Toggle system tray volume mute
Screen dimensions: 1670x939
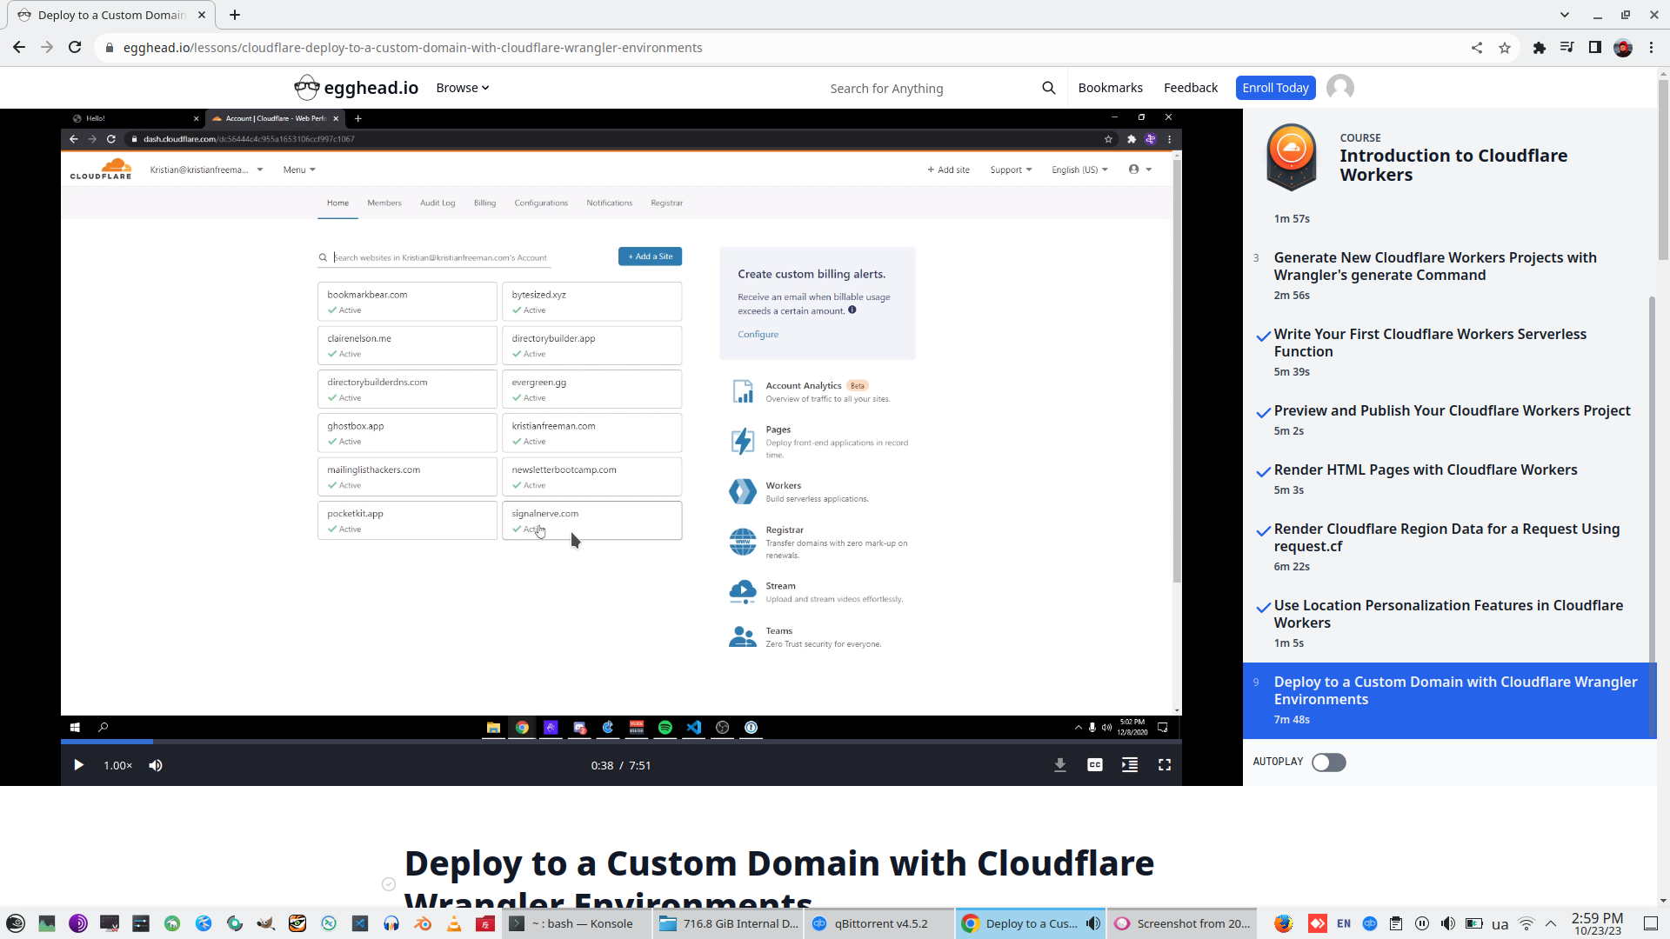[x=1447, y=923]
